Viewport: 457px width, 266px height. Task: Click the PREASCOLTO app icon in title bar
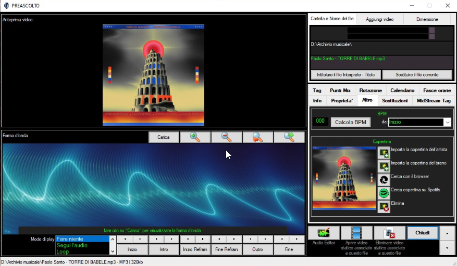[6, 6]
